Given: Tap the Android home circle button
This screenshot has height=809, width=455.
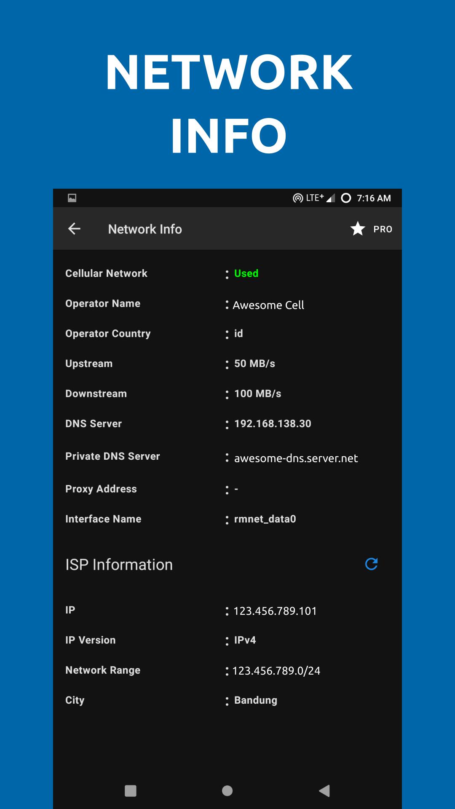Looking at the screenshot, I should [227, 791].
